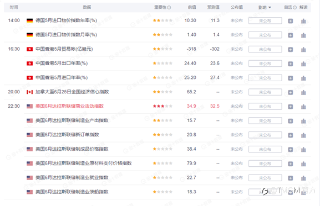
Task: Click the 公布值 column header
Action: click(236, 7)
